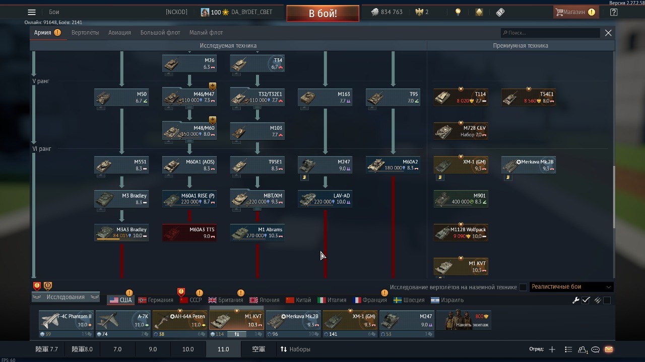
Task: Switch to the Вертолёты tab
Action: pos(85,33)
